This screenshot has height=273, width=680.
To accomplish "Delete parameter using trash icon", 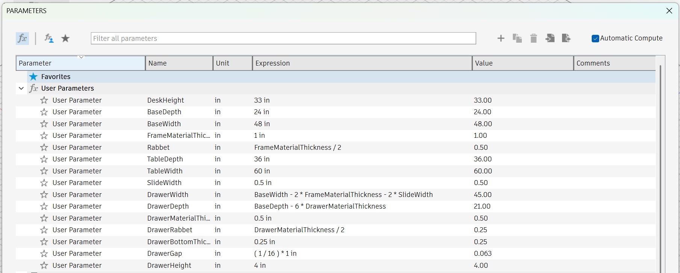I will 533,38.
